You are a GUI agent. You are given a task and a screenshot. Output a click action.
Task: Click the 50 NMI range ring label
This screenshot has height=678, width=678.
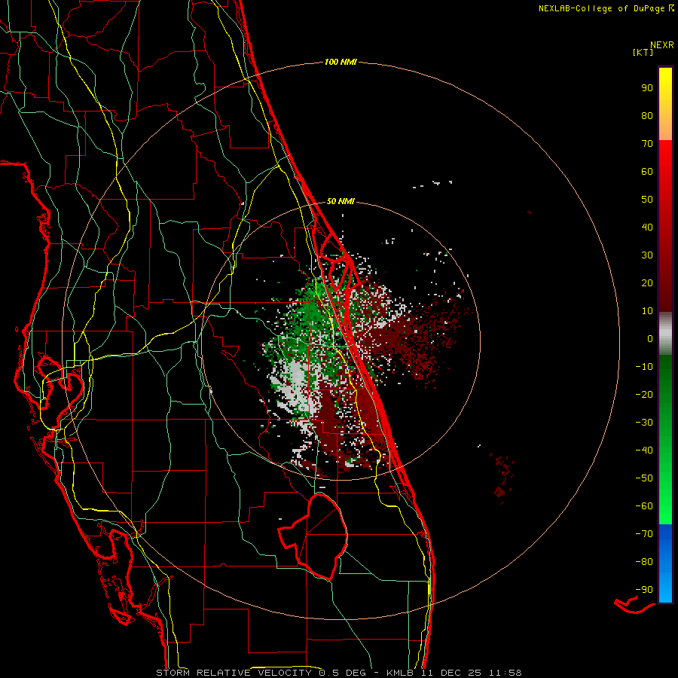[x=341, y=201]
